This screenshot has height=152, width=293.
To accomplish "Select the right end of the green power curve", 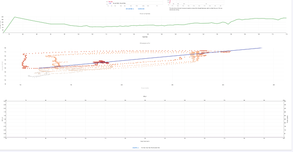I will click(285, 18).
